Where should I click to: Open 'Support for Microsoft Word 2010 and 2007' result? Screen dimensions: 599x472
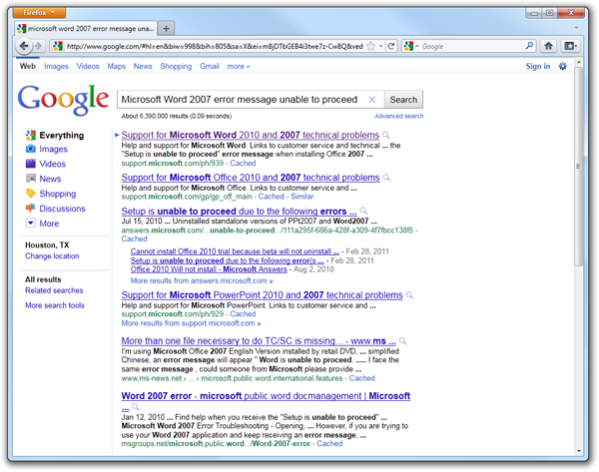coord(251,135)
